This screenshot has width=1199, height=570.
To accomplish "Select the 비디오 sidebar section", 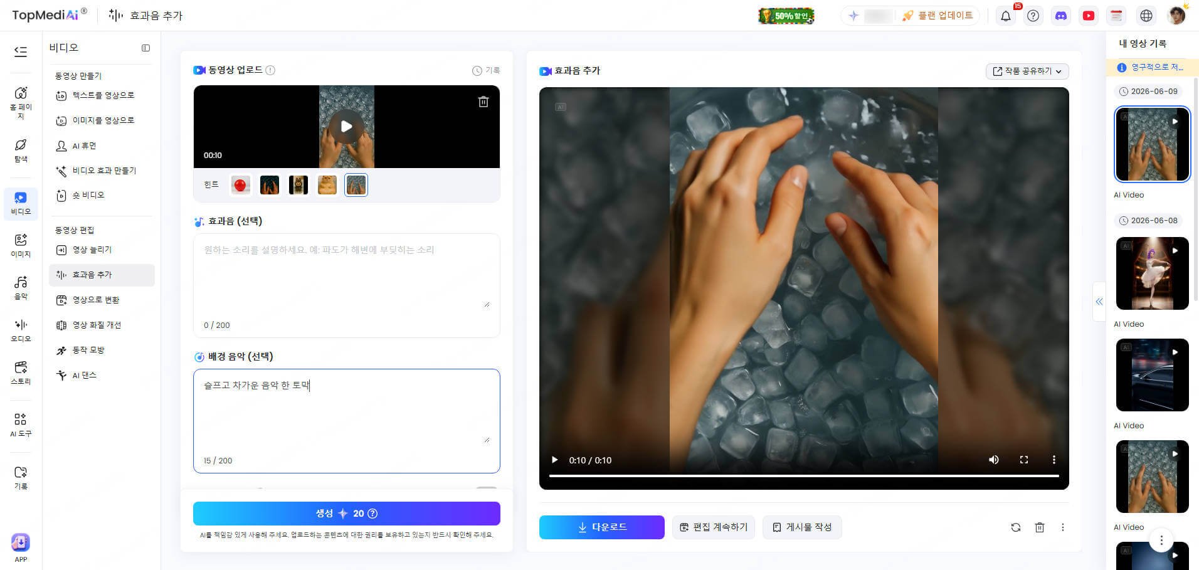I will coord(21,203).
